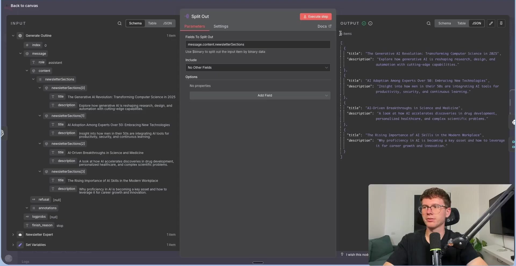Edit output with pencil icon
This screenshot has height=266, width=516.
(491, 23)
